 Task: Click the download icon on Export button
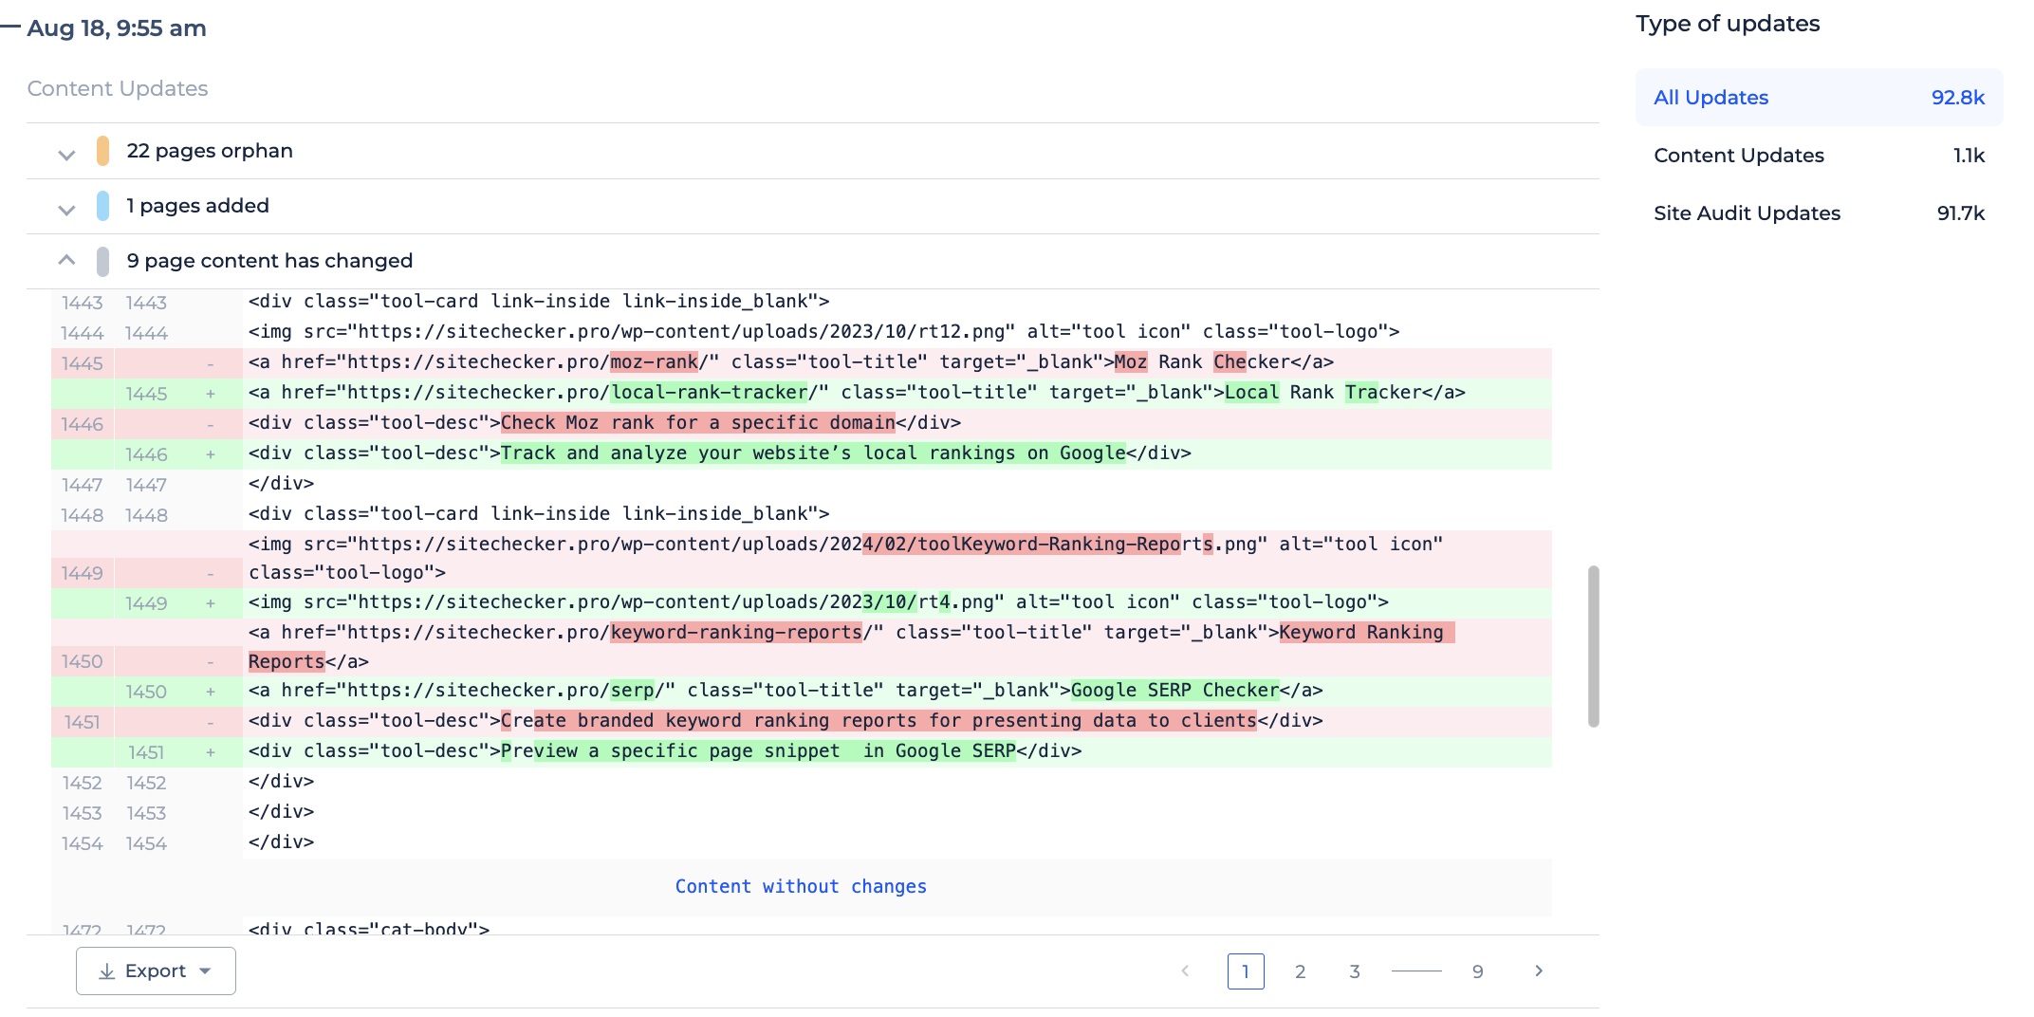click(x=107, y=971)
